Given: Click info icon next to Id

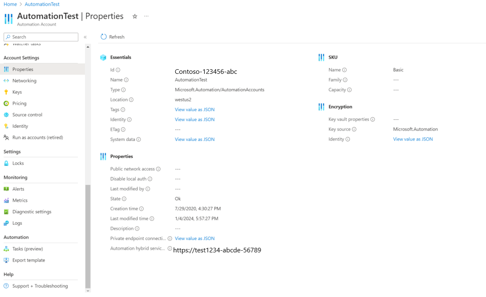Looking at the screenshot, I should pos(118,70).
